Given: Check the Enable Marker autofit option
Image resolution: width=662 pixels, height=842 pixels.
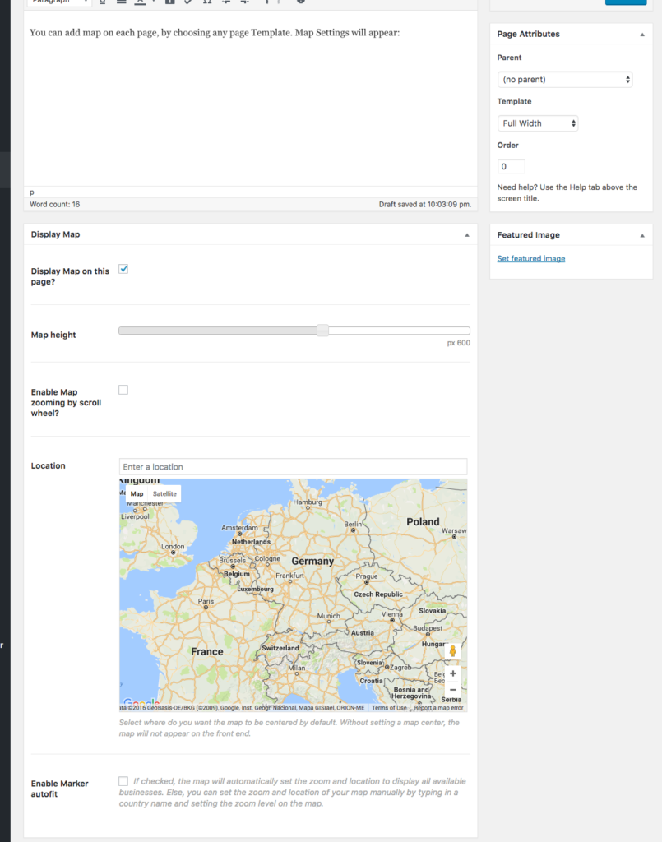Looking at the screenshot, I should tap(123, 780).
